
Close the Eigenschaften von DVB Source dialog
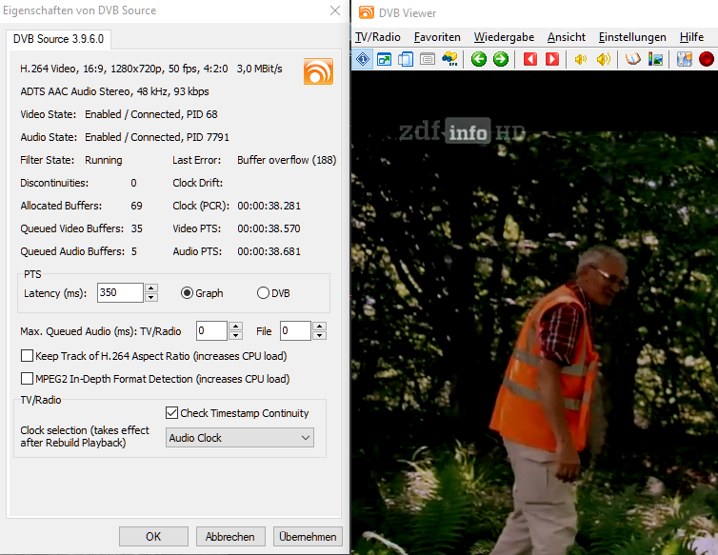335,10
